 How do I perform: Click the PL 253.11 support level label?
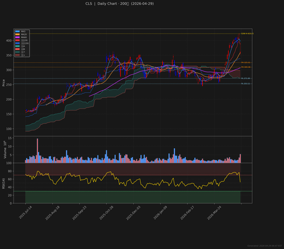click(x=245, y=84)
